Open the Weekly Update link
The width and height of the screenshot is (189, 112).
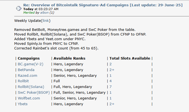(46, 21)
